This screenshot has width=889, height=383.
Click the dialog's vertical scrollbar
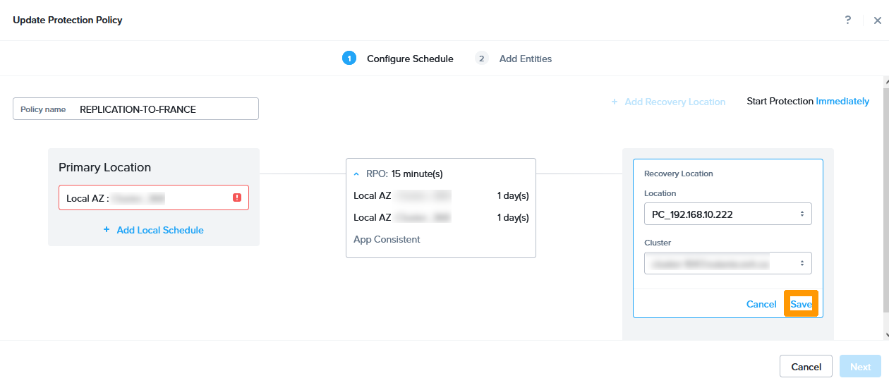pyautogui.click(x=885, y=205)
